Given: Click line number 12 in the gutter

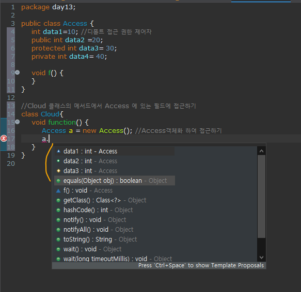Looking at the screenshot, I should click(x=11, y=97).
